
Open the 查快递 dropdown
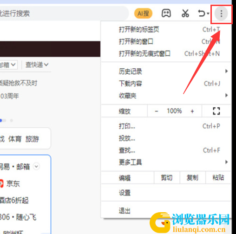point(37,65)
